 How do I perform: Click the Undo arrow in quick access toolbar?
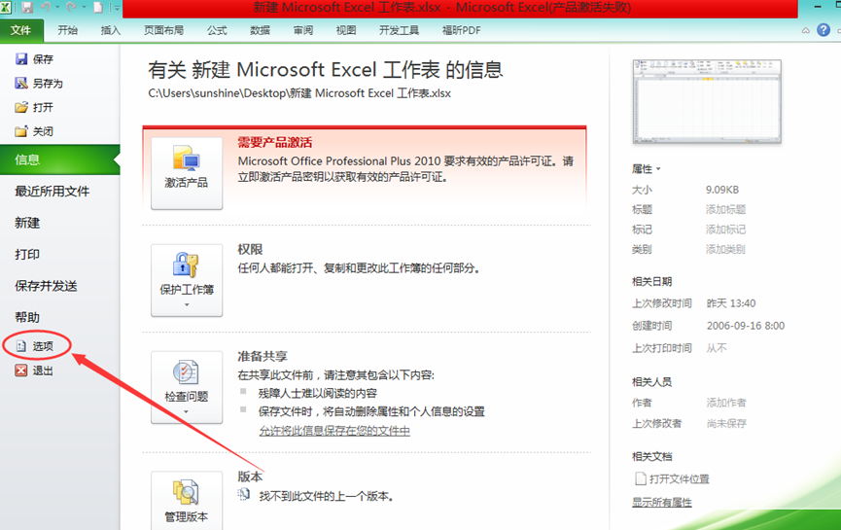(46, 8)
